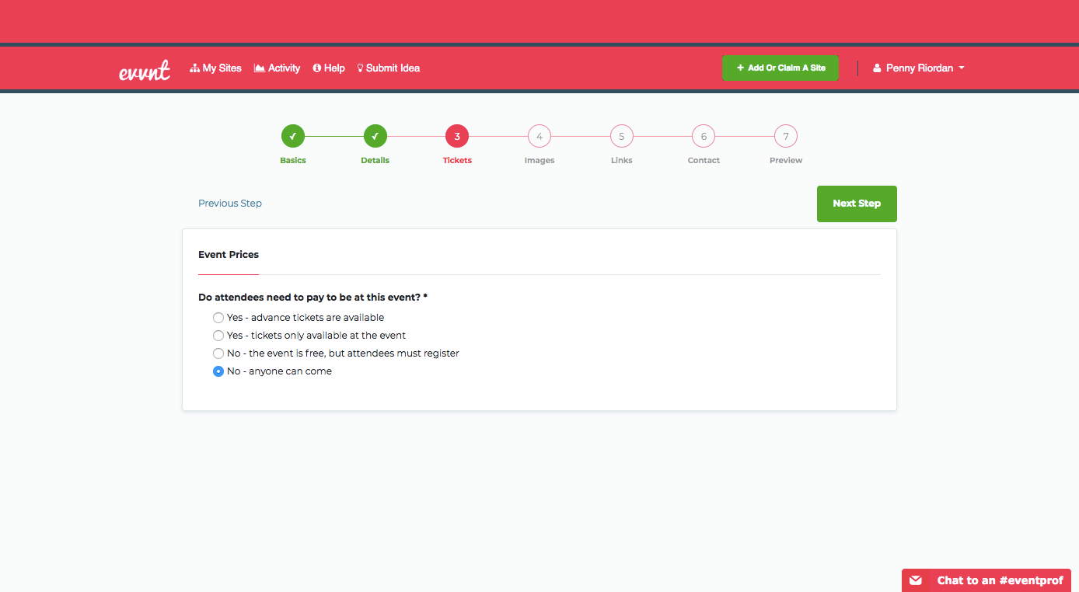Select step 3 Tickets circle
Image resolution: width=1079 pixels, height=592 pixels.
[x=457, y=137]
